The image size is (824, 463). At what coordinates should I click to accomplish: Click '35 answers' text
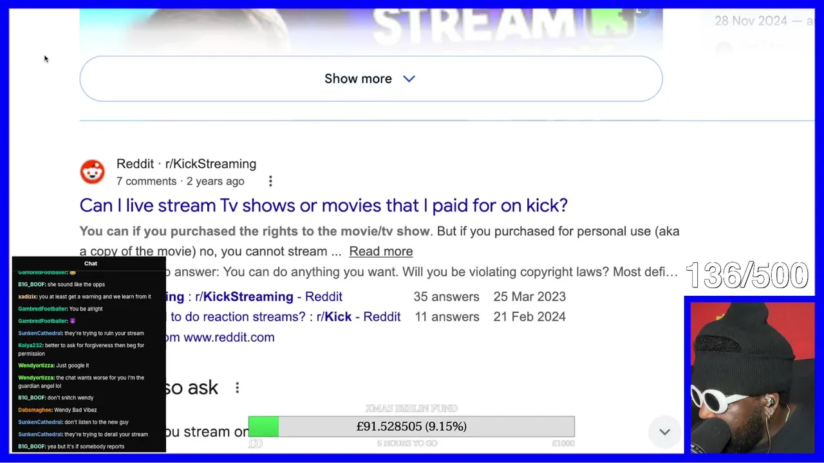click(x=446, y=296)
